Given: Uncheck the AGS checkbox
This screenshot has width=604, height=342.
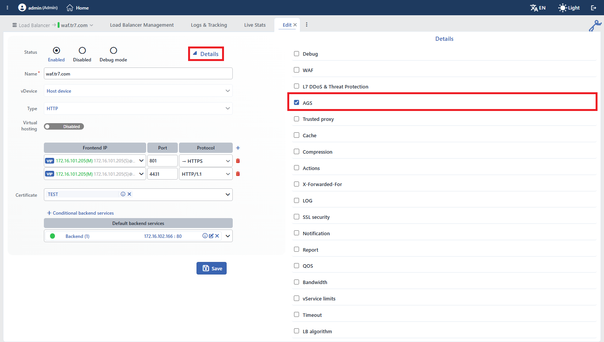Looking at the screenshot, I should point(296,103).
